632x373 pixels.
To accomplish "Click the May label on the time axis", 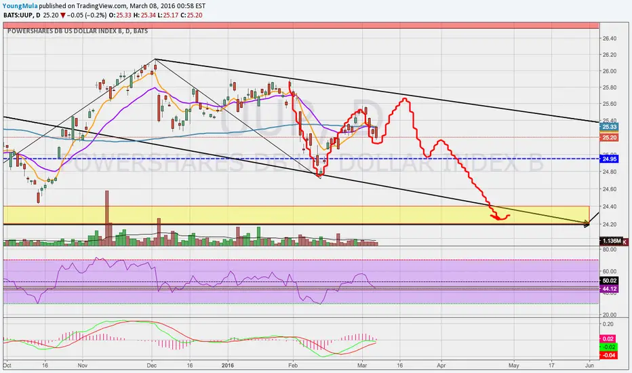I will coord(513,366).
